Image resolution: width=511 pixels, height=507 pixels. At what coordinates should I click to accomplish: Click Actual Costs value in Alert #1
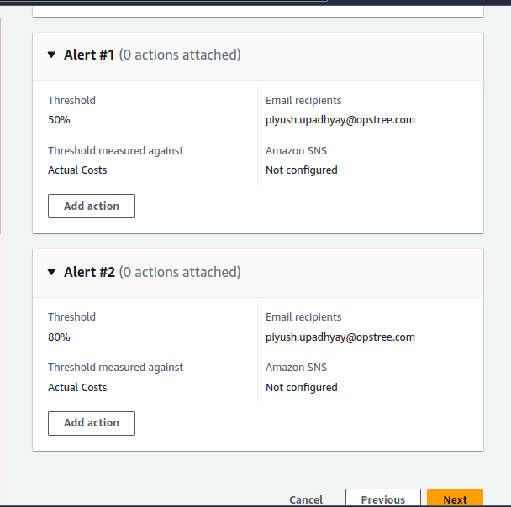(x=77, y=170)
